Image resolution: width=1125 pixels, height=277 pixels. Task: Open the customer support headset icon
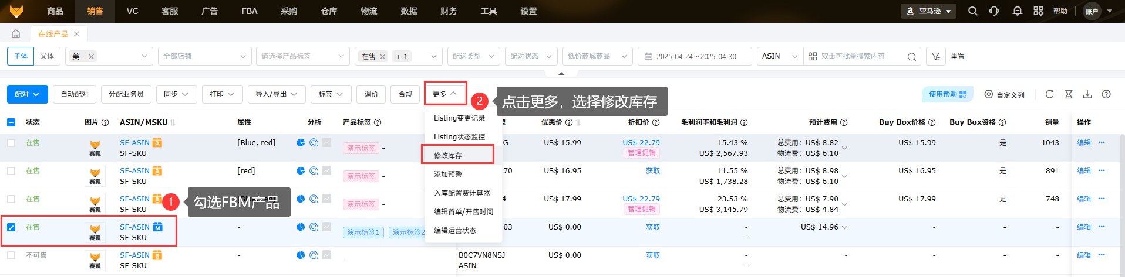point(994,11)
